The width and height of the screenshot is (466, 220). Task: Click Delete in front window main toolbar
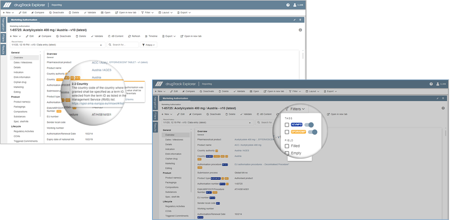224,91
